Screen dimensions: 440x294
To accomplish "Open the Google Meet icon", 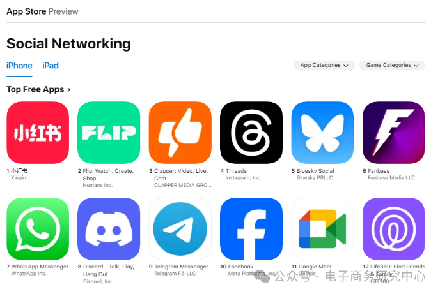I will click(x=323, y=229).
